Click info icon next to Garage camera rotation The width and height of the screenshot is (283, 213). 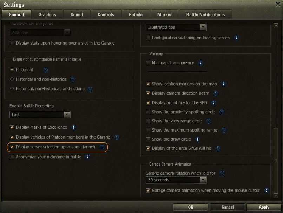point(222,173)
